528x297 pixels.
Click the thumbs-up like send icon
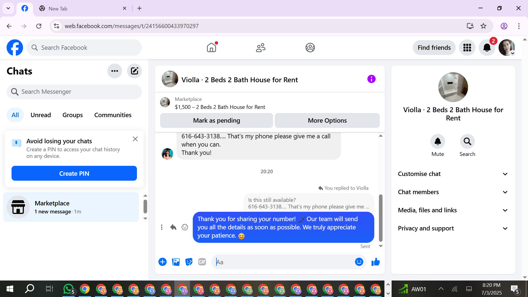pos(375,262)
